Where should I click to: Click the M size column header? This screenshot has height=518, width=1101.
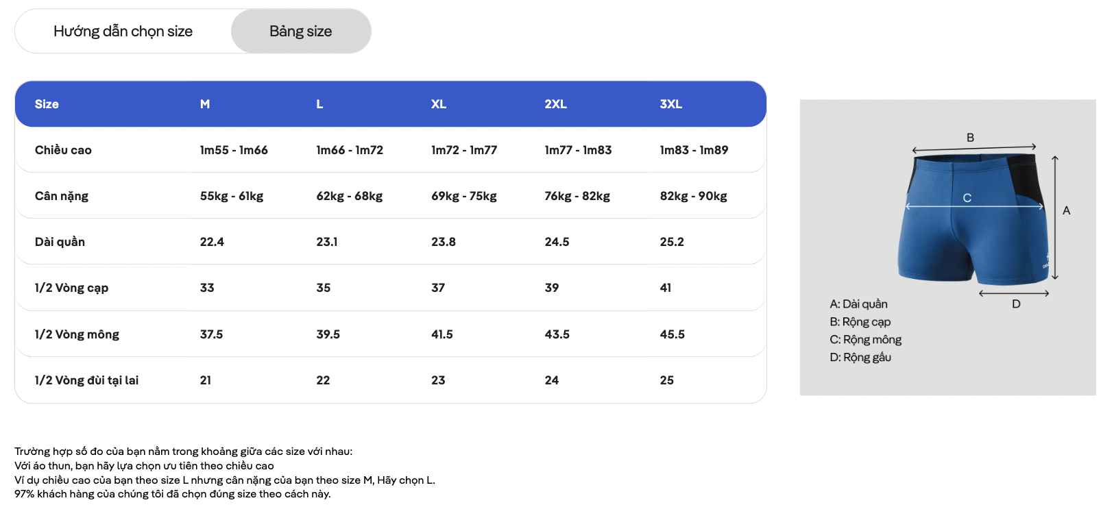click(205, 104)
